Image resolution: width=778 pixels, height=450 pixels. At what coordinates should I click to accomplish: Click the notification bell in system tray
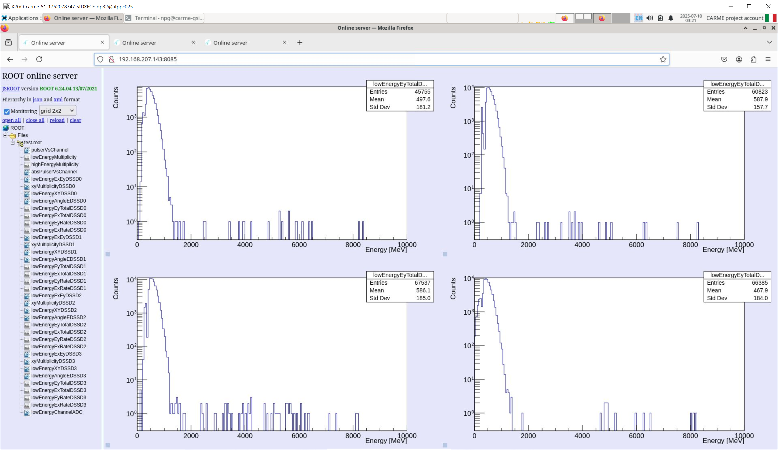point(671,18)
